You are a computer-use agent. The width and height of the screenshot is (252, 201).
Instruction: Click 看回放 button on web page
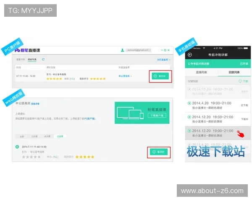[159, 152]
